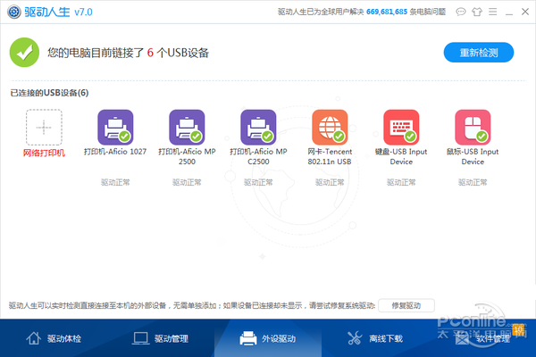The width and height of the screenshot is (536, 357).
Task: Click the red 网络打印机 label
Action: 44,153
